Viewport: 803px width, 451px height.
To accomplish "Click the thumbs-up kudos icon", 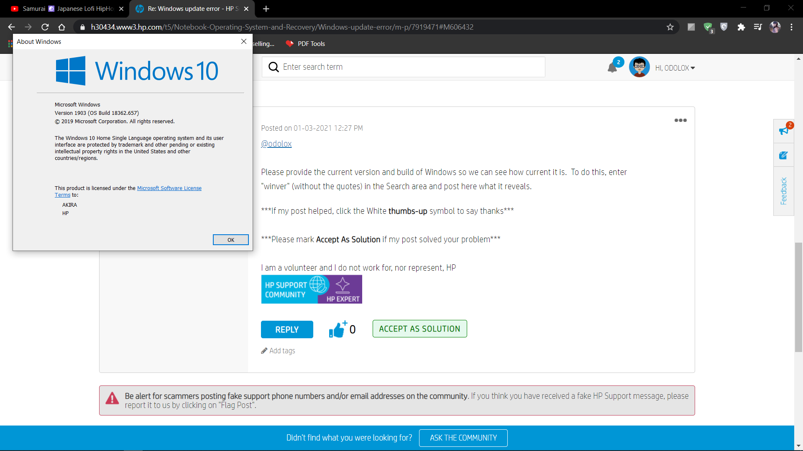I will click(x=337, y=329).
